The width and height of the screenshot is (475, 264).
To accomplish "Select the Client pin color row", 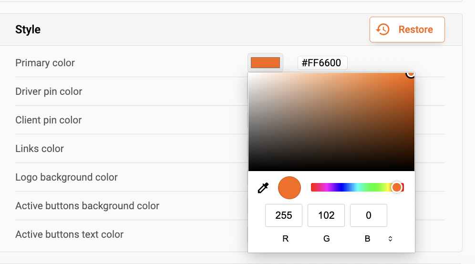I will click(x=49, y=120).
